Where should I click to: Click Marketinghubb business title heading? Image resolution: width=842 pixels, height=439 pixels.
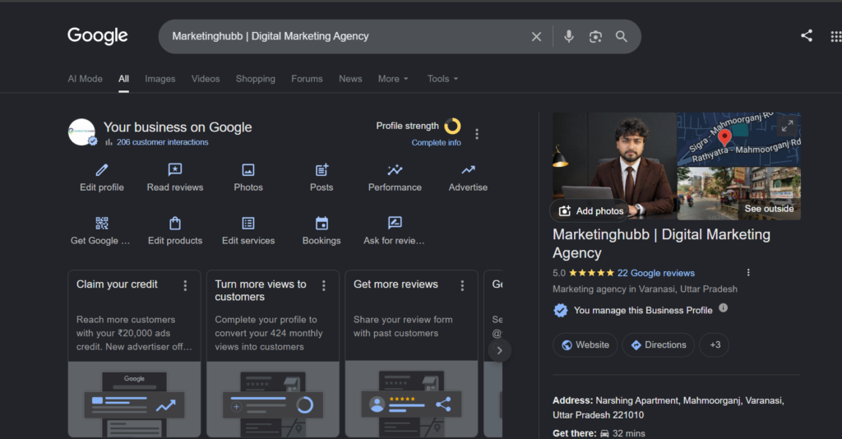(662, 243)
